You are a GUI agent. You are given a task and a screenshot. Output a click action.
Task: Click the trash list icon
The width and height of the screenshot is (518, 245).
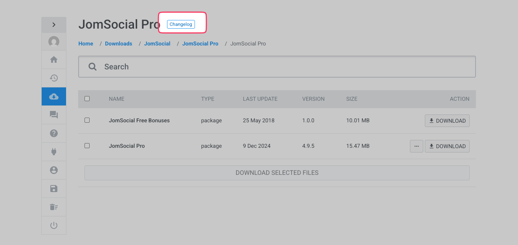pyautogui.click(x=54, y=207)
